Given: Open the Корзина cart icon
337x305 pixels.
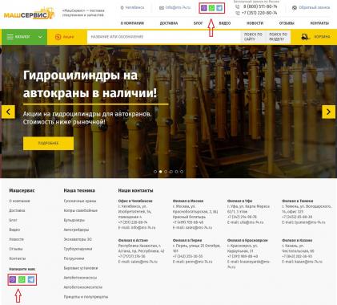Looking at the screenshot, I should click(305, 37).
